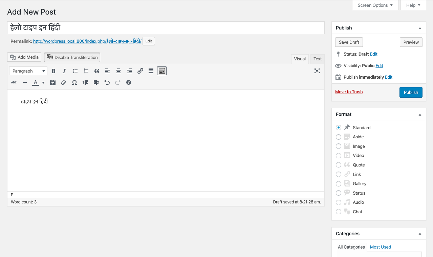Collapse the Format meta box
The width and height of the screenshot is (433, 257).
click(x=420, y=115)
